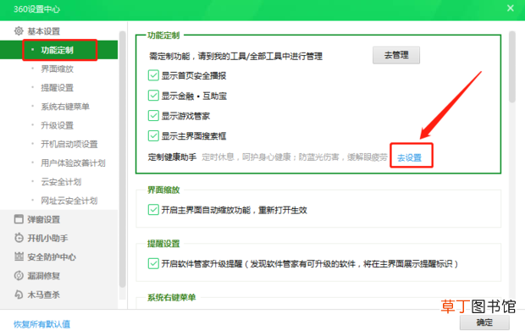Open 开机启动项设置 in the sidebar
Image resolution: width=525 pixels, height=336 pixels.
[69, 144]
